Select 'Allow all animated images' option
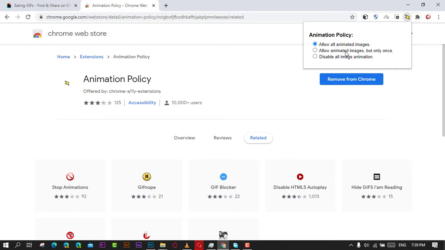This screenshot has height=250, width=445. pyautogui.click(x=315, y=44)
